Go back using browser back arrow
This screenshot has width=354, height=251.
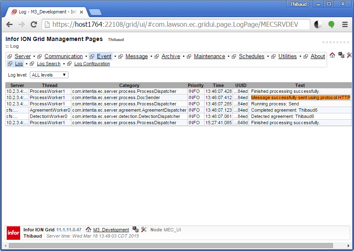[9, 24]
